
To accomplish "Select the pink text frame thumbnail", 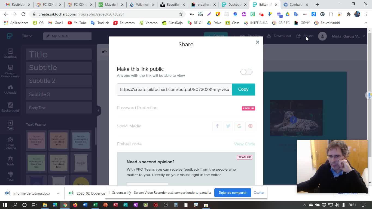I will (36, 140).
